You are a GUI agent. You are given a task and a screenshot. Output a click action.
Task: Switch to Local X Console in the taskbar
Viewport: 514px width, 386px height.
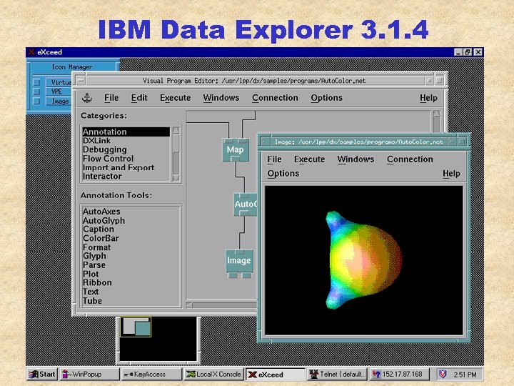click(213, 374)
